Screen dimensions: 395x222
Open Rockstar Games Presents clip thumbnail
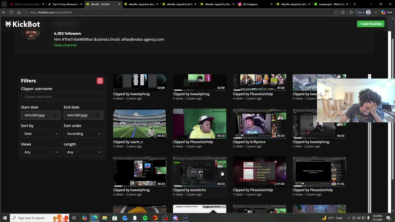coord(319,172)
